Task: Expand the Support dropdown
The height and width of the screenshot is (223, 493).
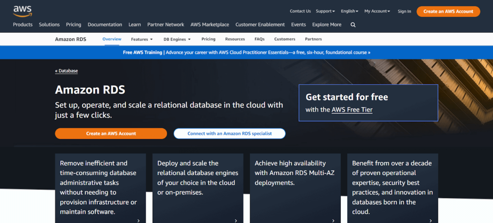Action: coord(325,11)
